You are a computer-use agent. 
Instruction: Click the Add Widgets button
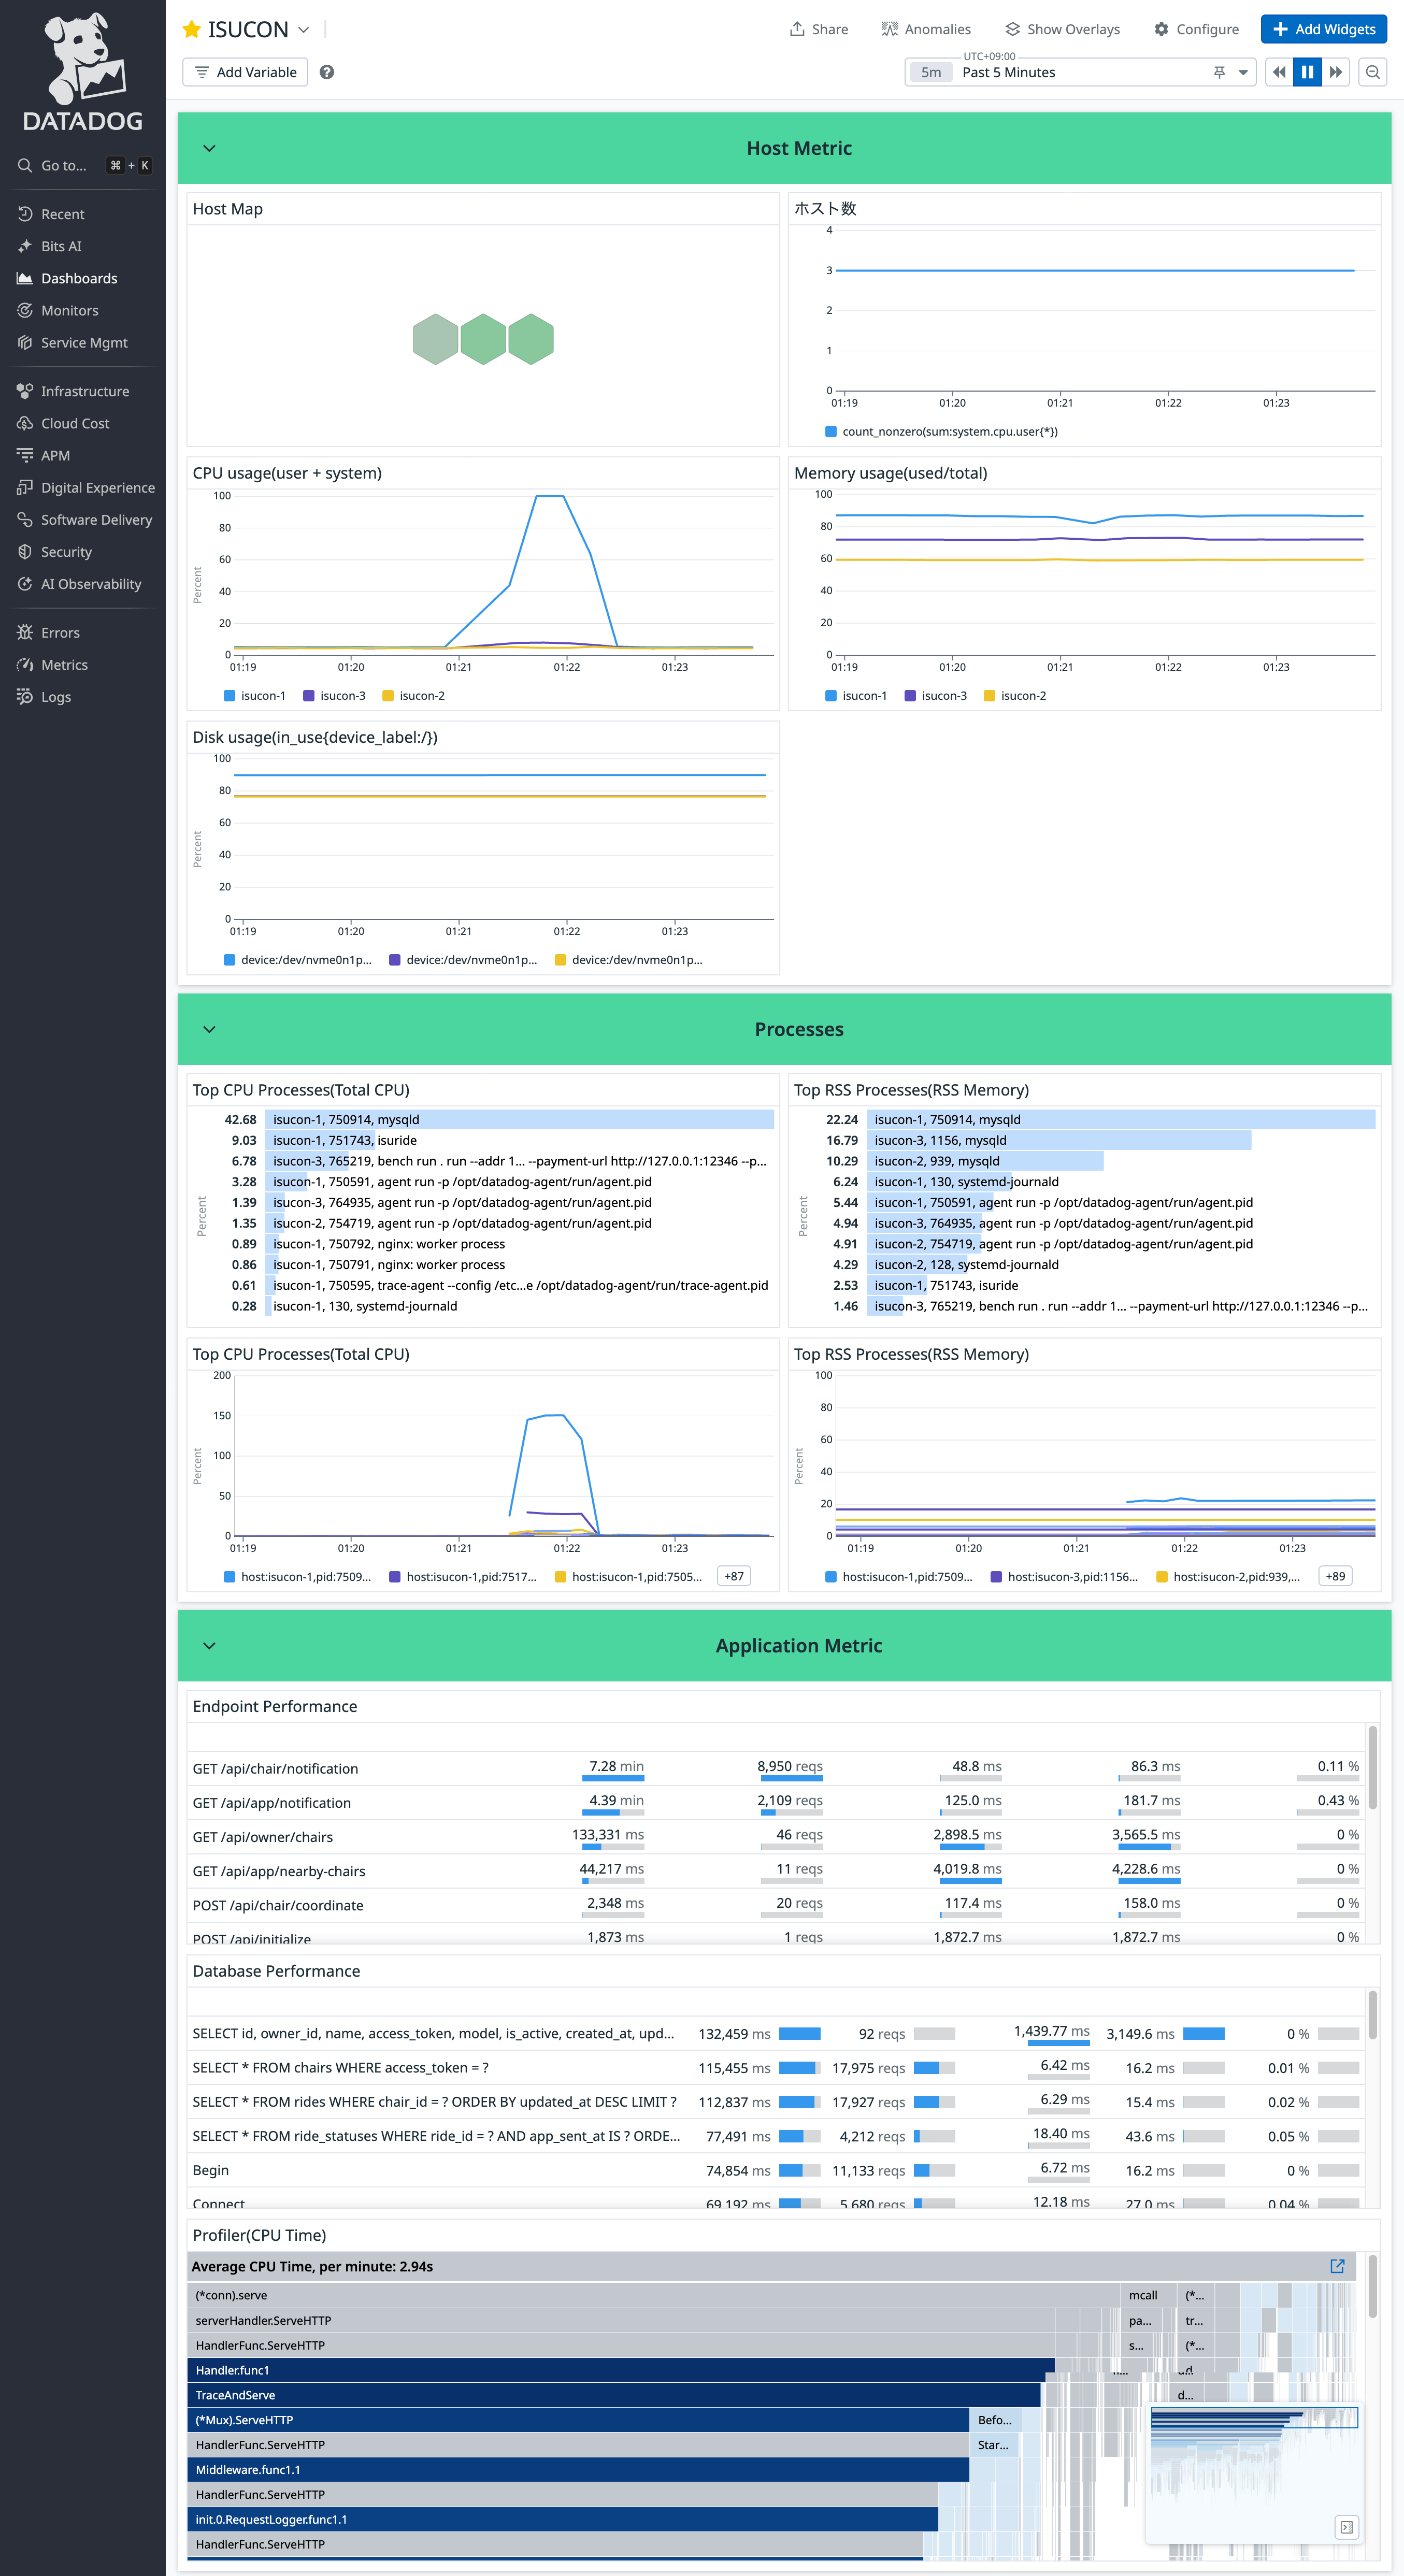point(1323,29)
